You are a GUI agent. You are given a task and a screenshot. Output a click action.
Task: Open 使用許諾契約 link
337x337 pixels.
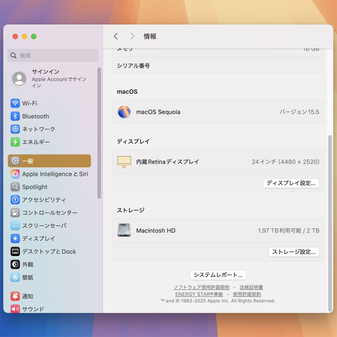point(247,294)
